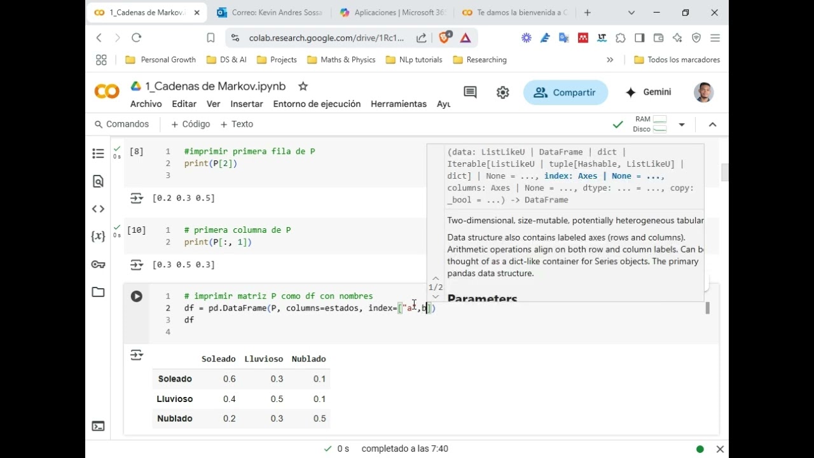Open the Maths & Physics bookmarks folder
The width and height of the screenshot is (814, 458).
341,60
